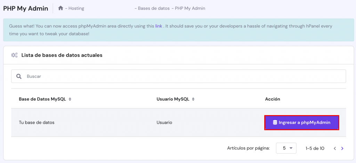Open the Artículos por página dropdown
The image size is (356, 163).
pyautogui.click(x=286, y=148)
